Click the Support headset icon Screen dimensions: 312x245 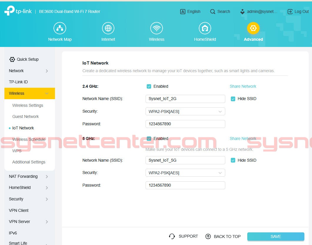tap(172, 236)
